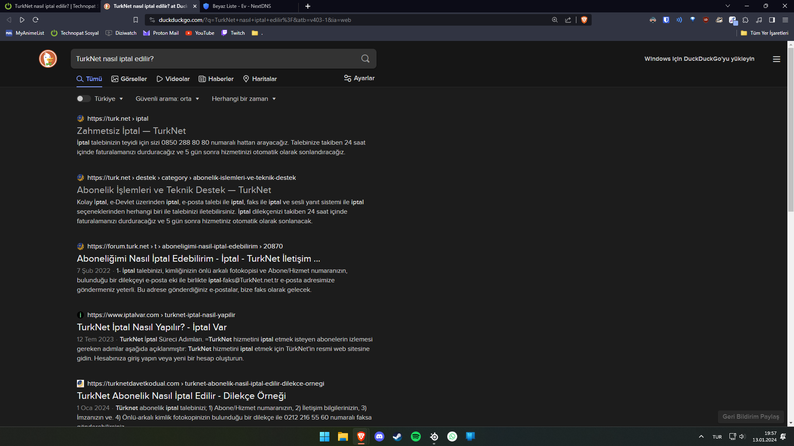Expand the Türkiye region dropdown

pos(109,99)
